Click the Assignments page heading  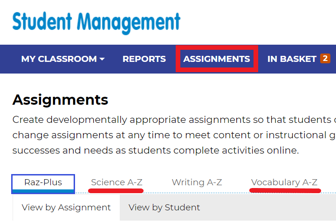[60, 99]
